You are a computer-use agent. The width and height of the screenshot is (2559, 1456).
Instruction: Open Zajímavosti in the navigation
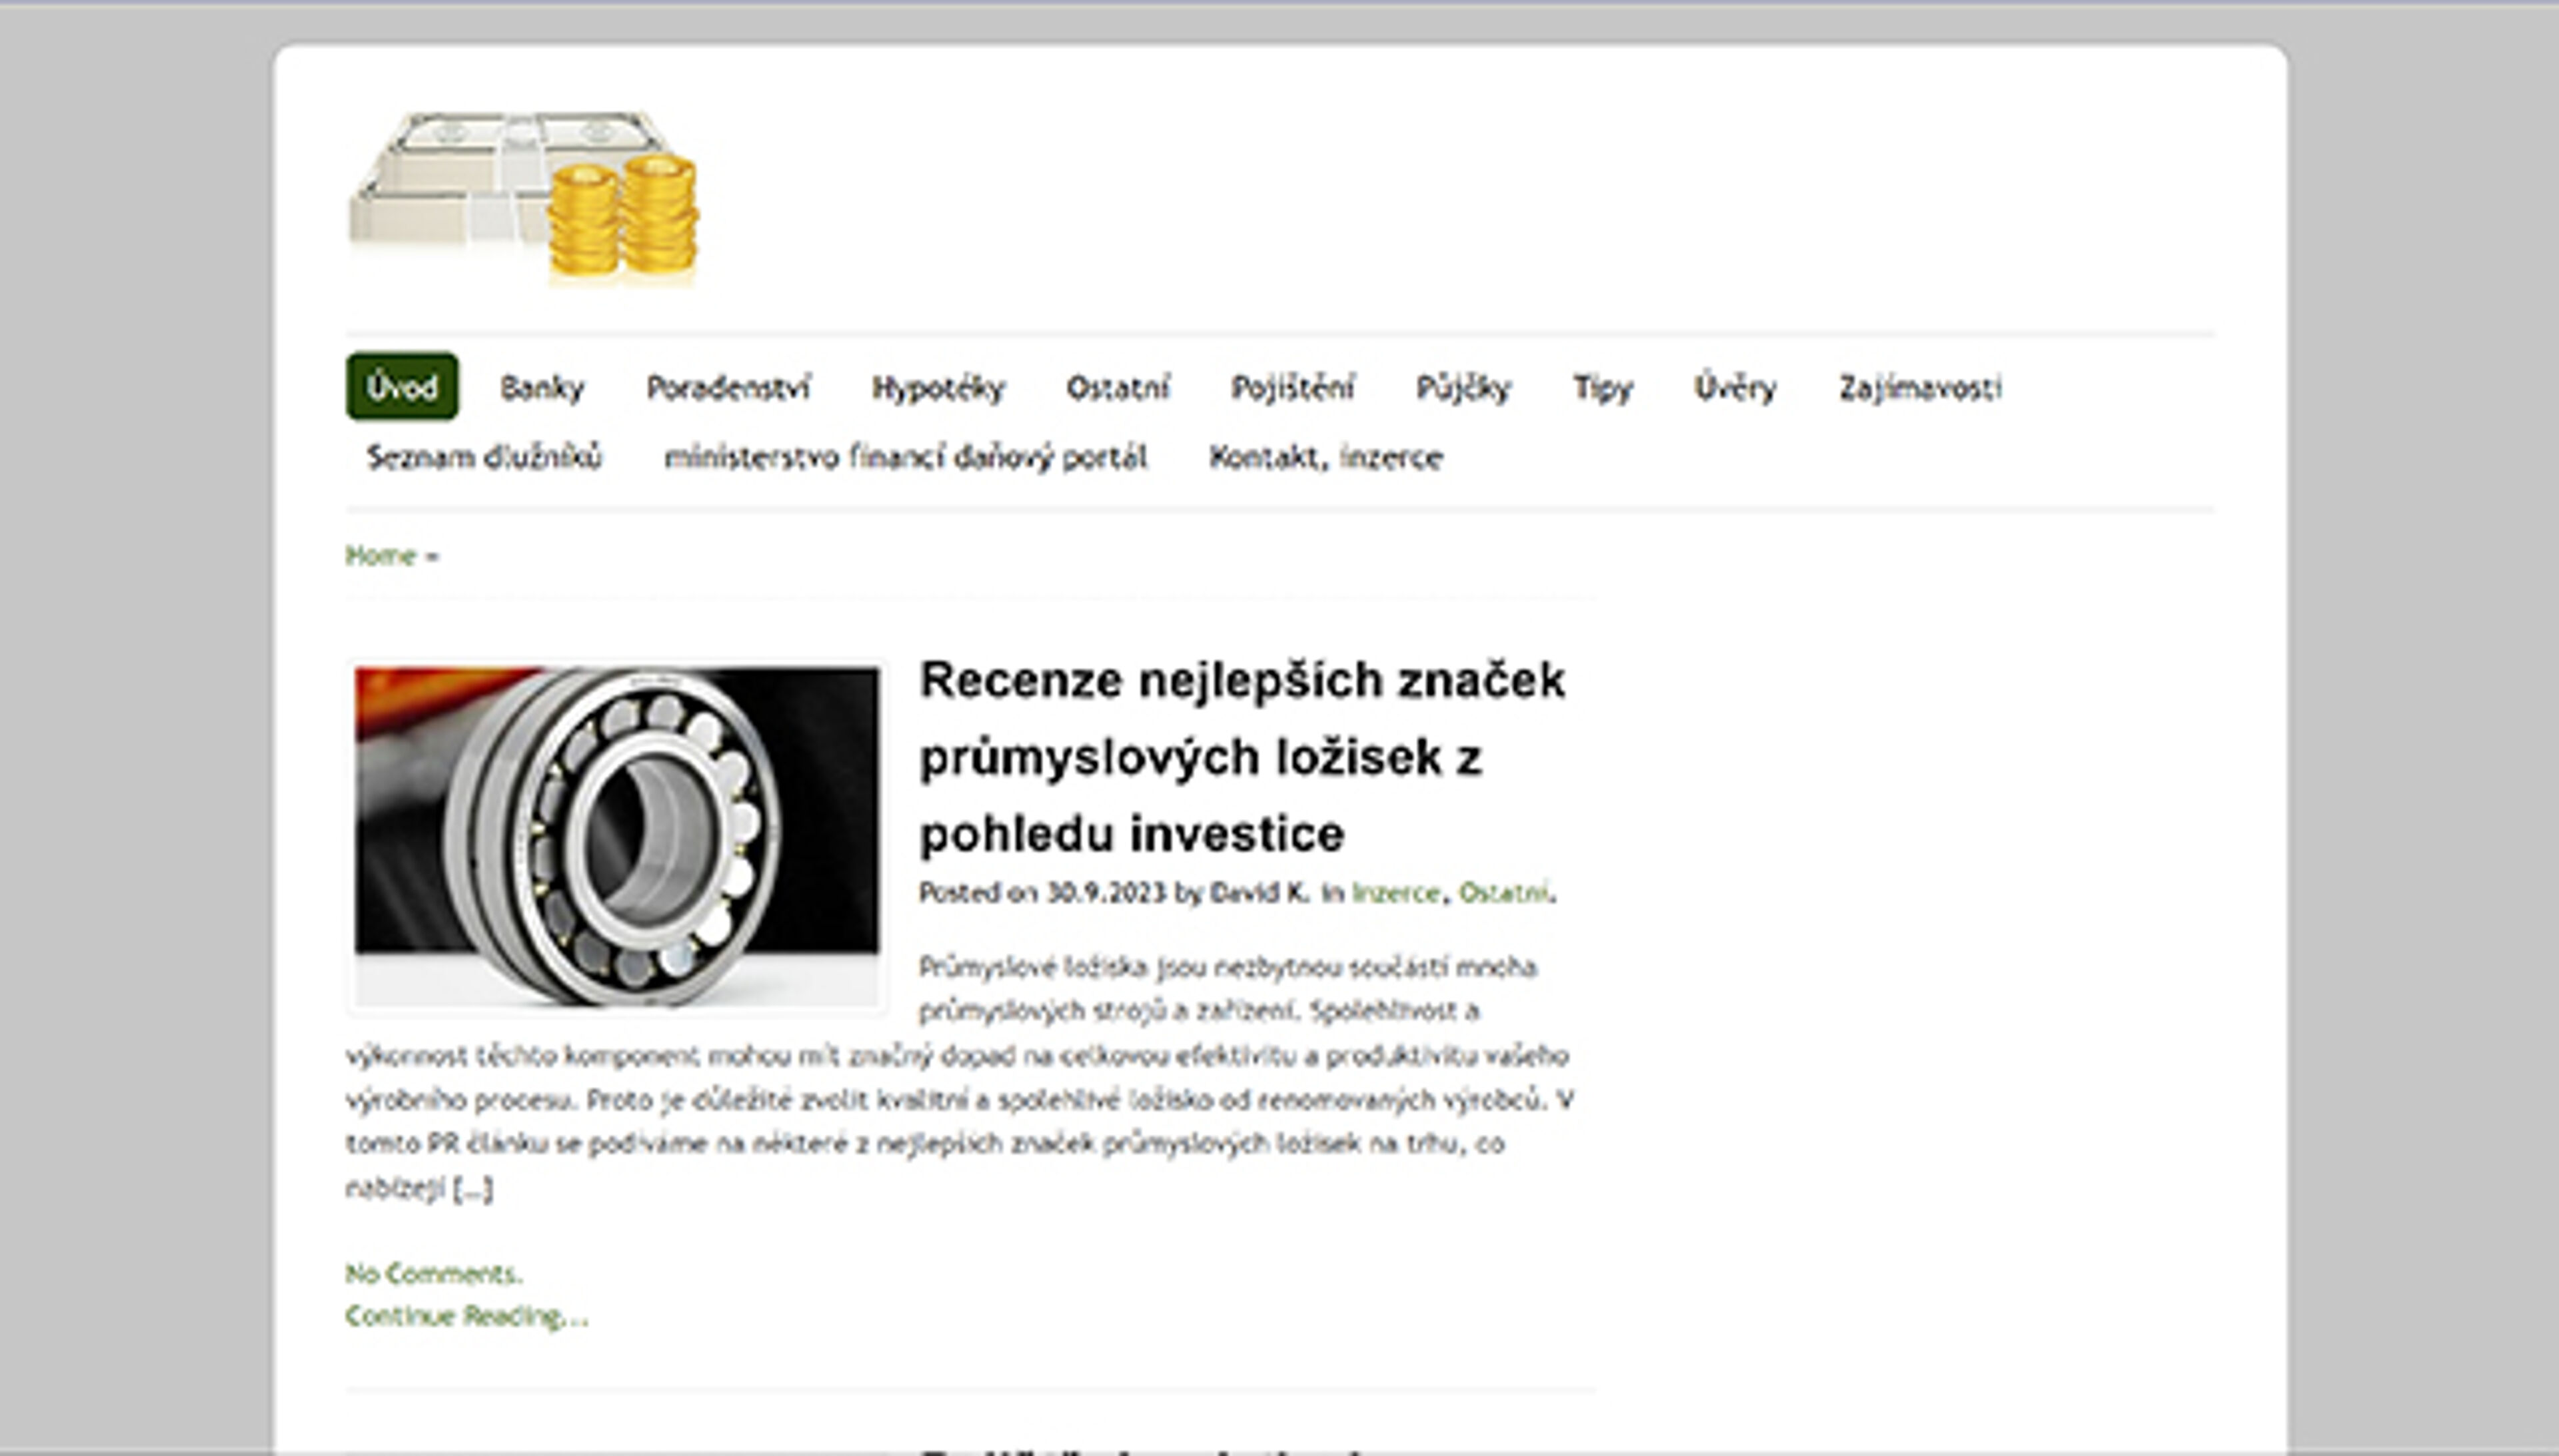click(1920, 387)
